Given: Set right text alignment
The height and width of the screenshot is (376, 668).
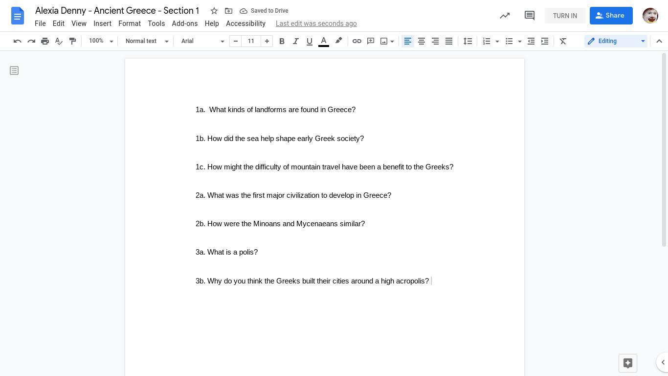Looking at the screenshot, I should [x=435, y=41].
